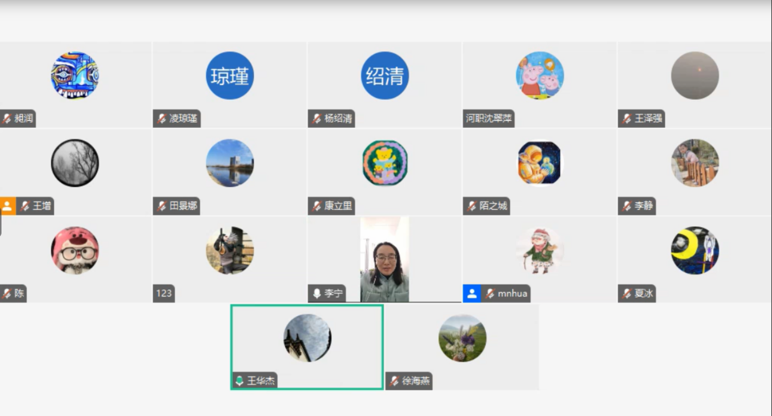
Task: Click the muted microphone icon beside 杨绍清
Action: click(317, 119)
